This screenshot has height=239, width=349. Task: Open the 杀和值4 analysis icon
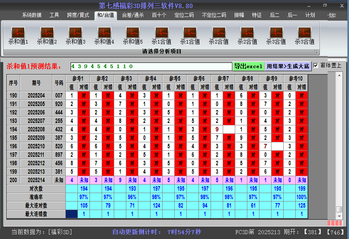point(104,36)
